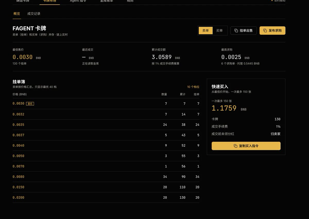Click the 归卖家 value in quick buy
The height and width of the screenshot is (219, 309).
[276, 134]
